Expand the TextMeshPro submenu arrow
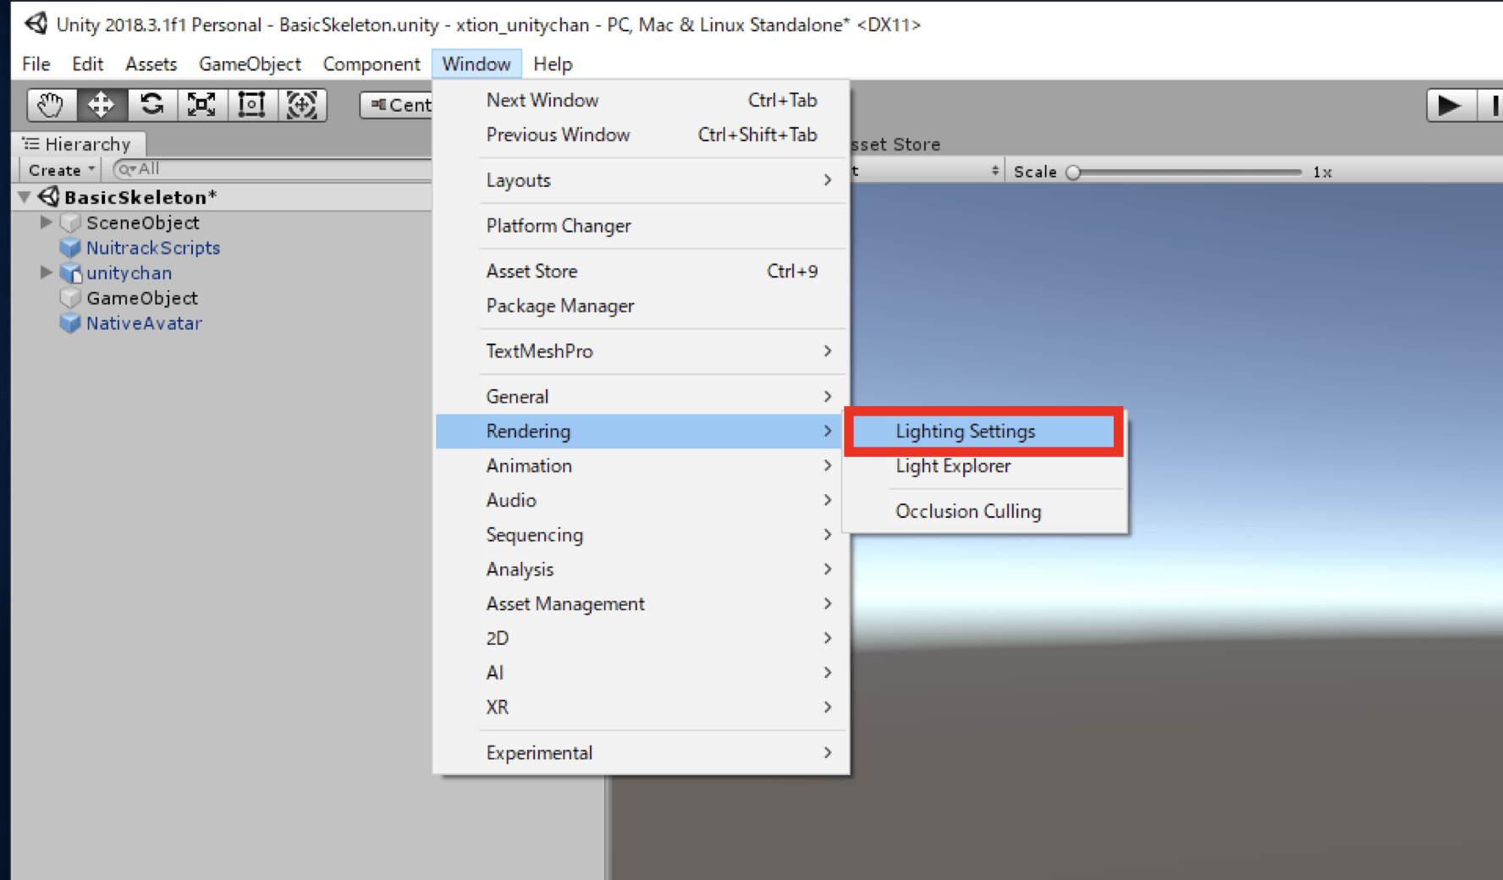Screen dimensions: 1503x880 point(828,350)
